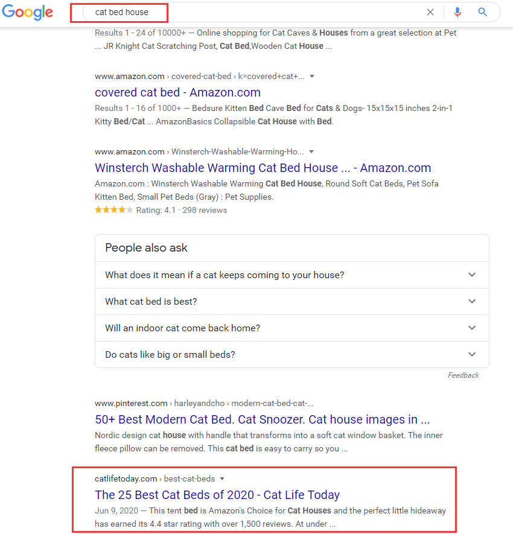This screenshot has height=534, width=513.
Task: Click the star rating on Winsterch result
Action: (x=113, y=210)
